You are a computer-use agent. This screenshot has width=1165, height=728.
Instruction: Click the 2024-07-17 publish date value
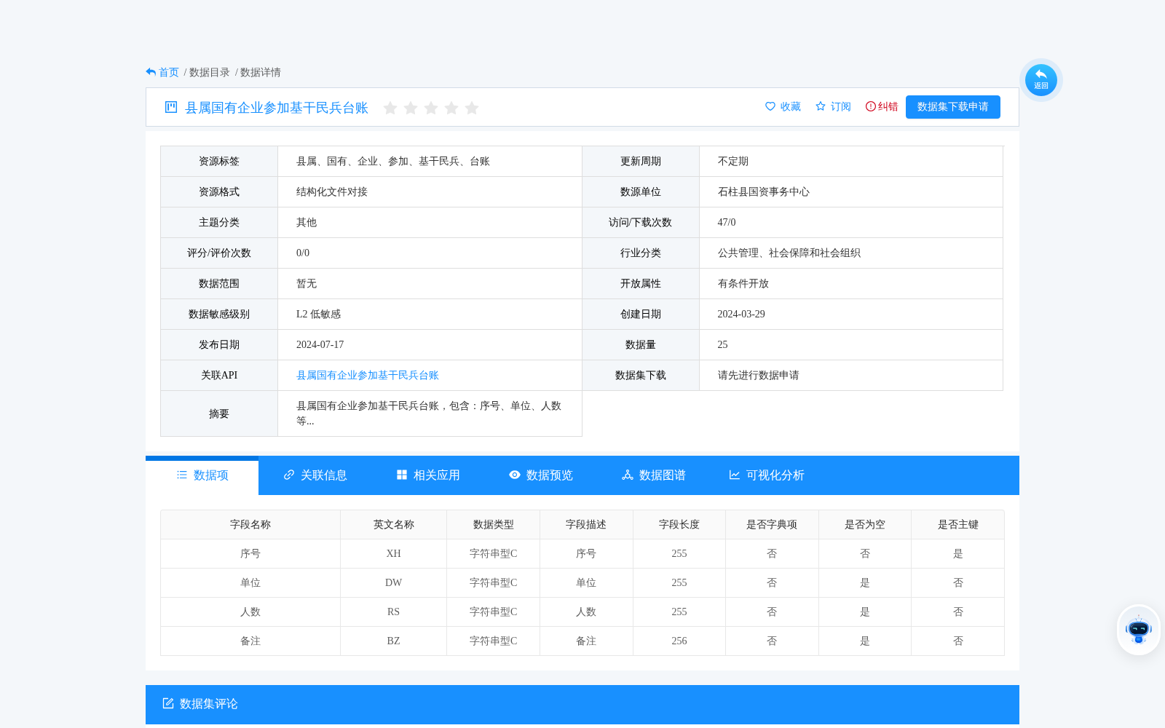pyautogui.click(x=320, y=344)
